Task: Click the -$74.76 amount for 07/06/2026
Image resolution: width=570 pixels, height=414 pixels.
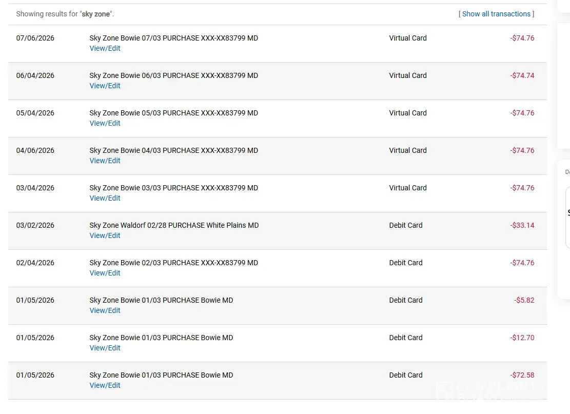Action: click(522, 38)
